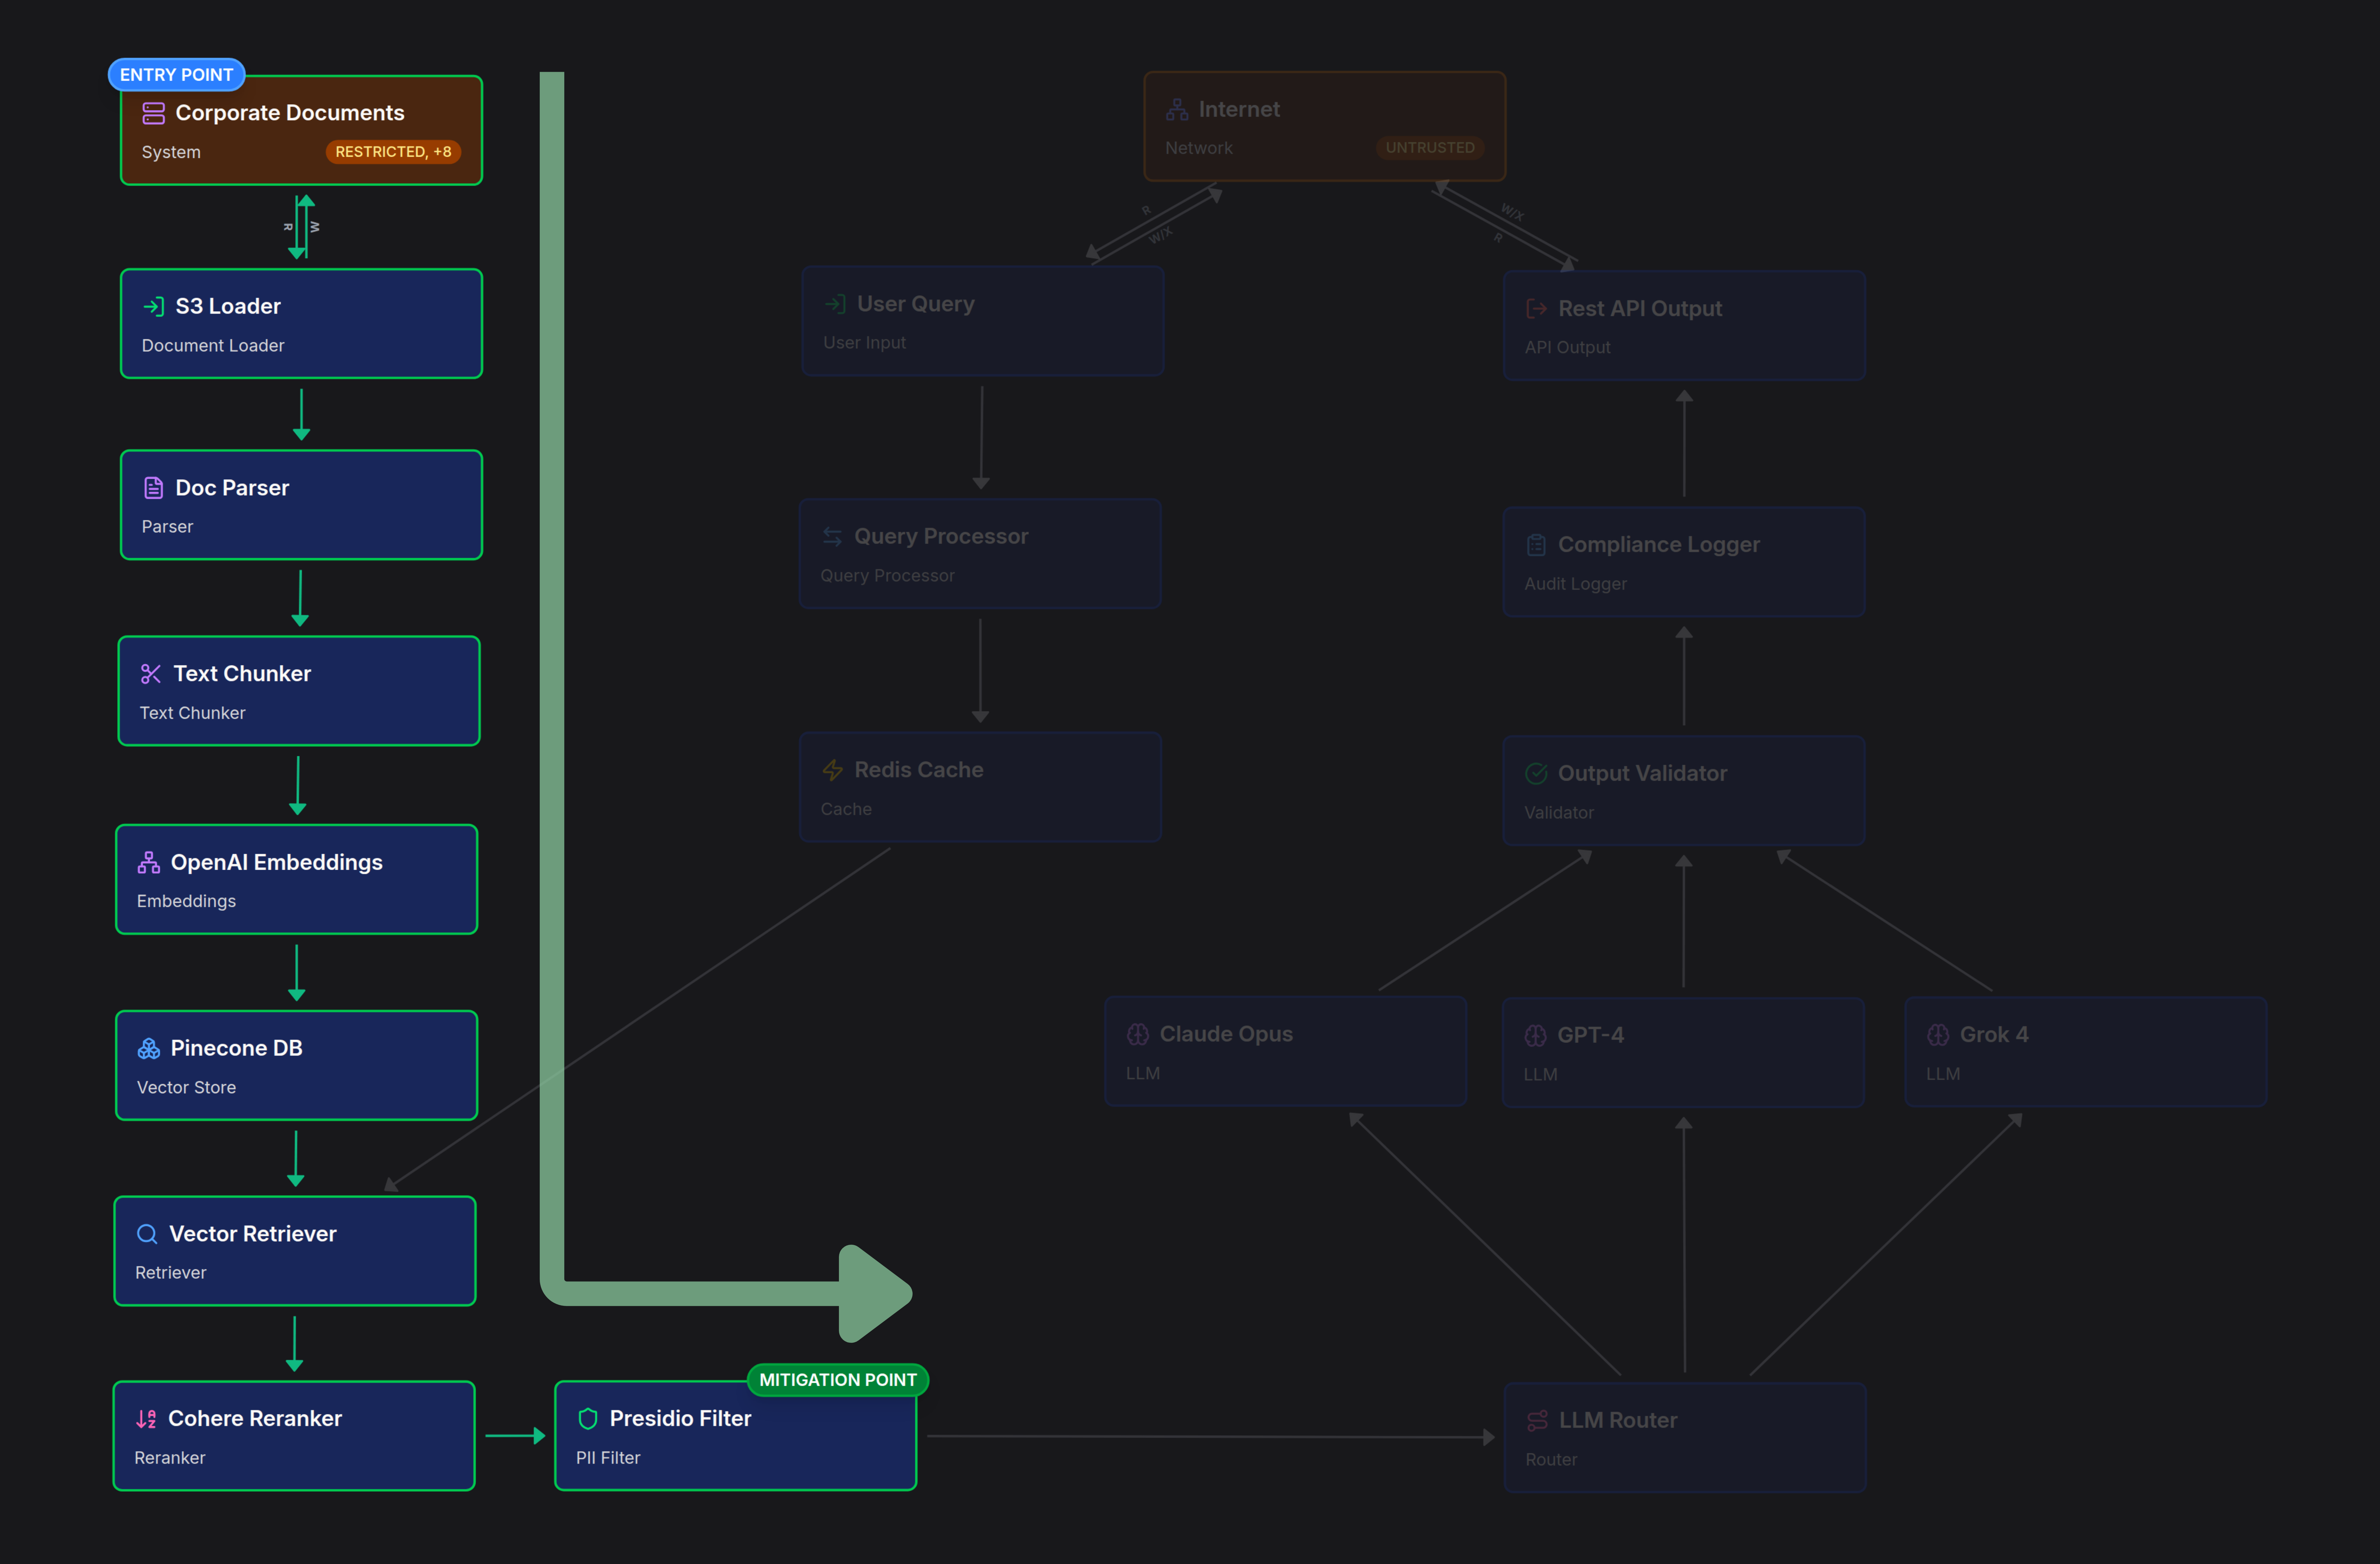Click the Rest API Output node
The width and height of the screenshot is (2380, 1564).
[1683, 325]
